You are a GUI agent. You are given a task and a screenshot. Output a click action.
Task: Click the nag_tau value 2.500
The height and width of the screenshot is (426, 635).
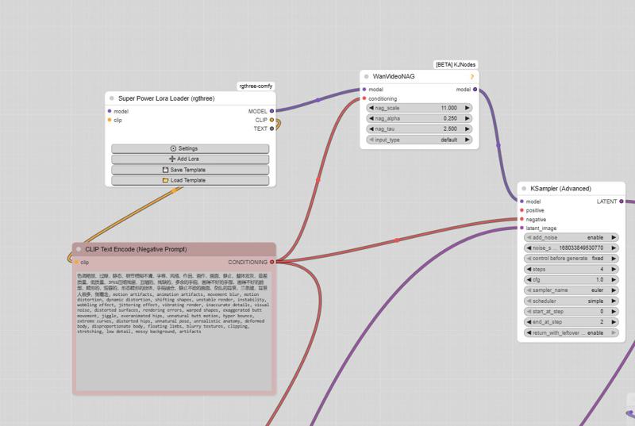point(450,129)
